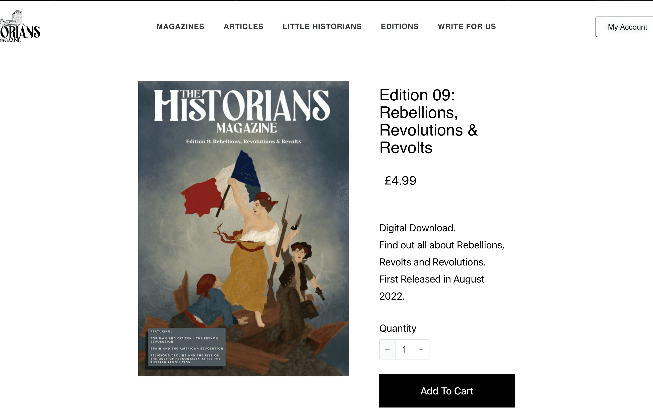
Task: Open the Magazines menu item
Action: pos(180,26)
